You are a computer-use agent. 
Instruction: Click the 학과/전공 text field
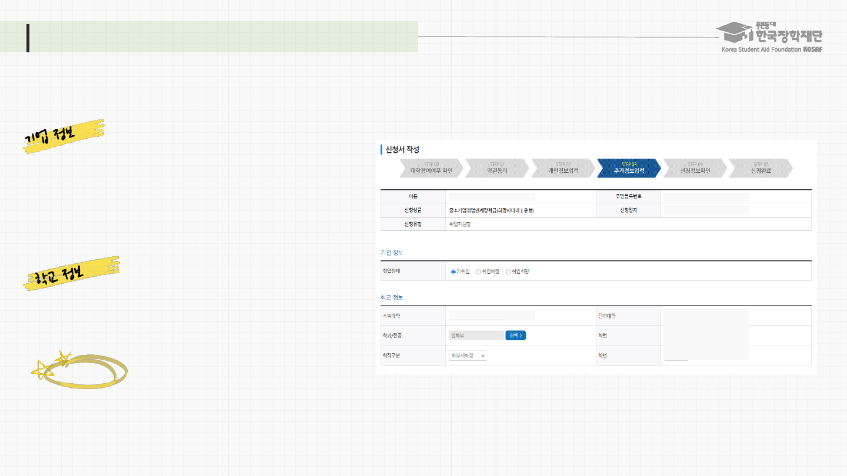pos(475,336)
